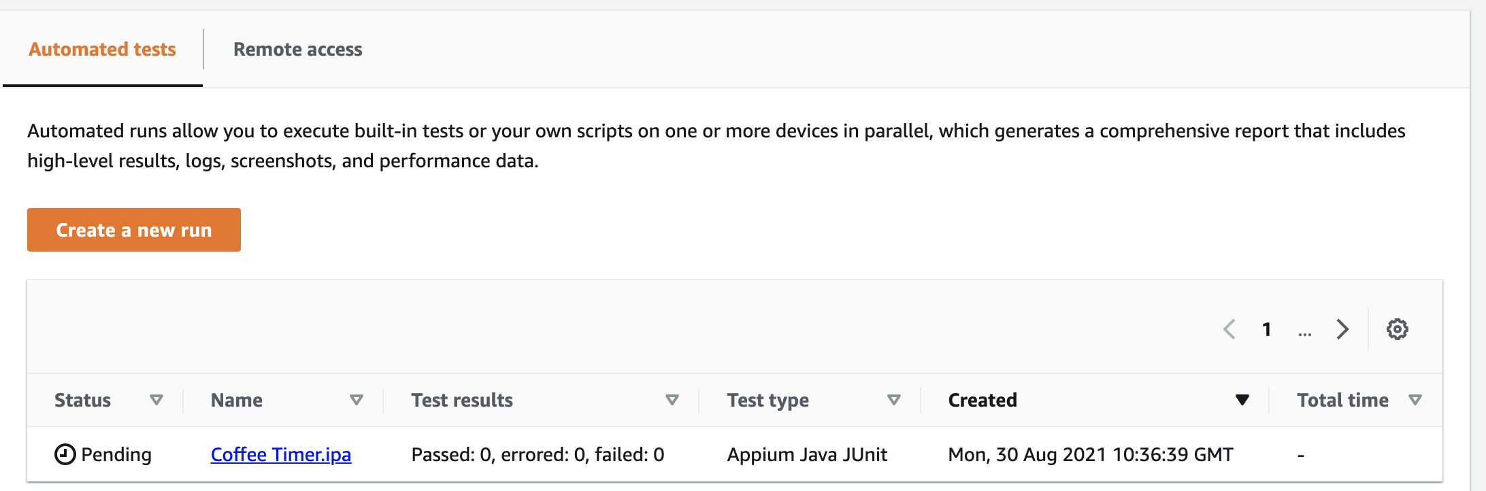Sort by Test type column arrow

[x=894, y=400]
